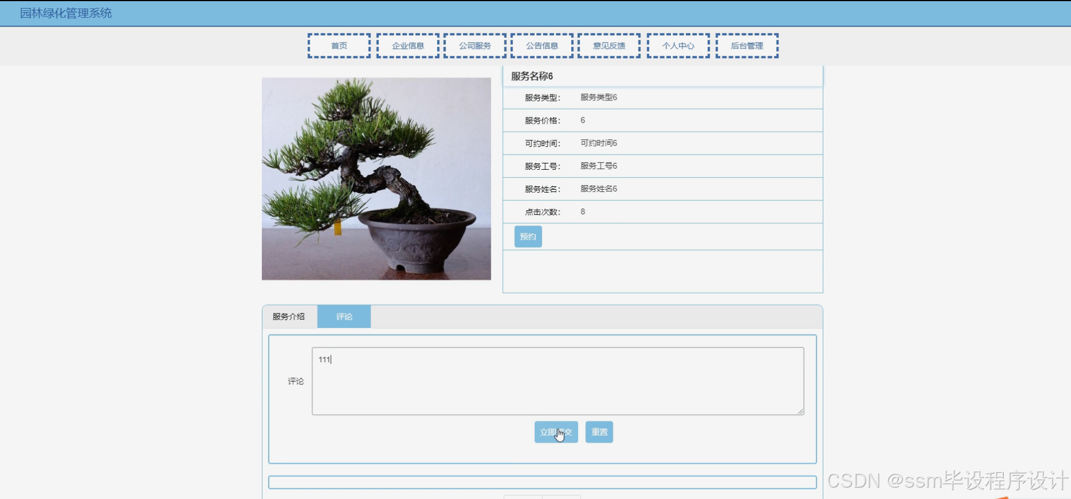Viewport: 1071px width, 499px height.
Task: Click the 重置 button
Action: click(x=599, y=432)
